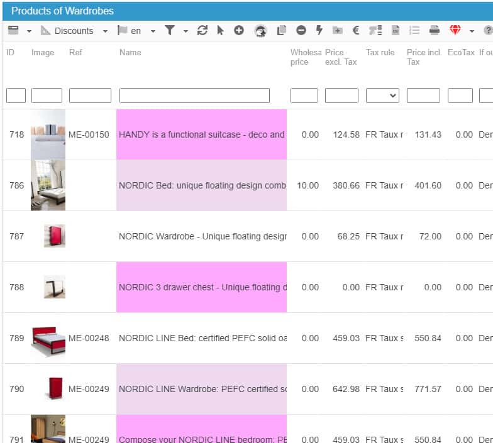This screenshot has width=493, height=443.
Task: Click the duplicate product copy icon
Action: coord(281,30)
